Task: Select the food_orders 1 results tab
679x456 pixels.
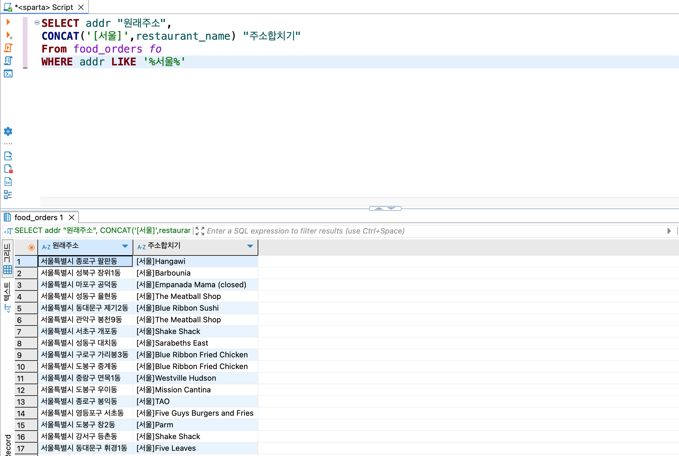Action: coord(39,217)
